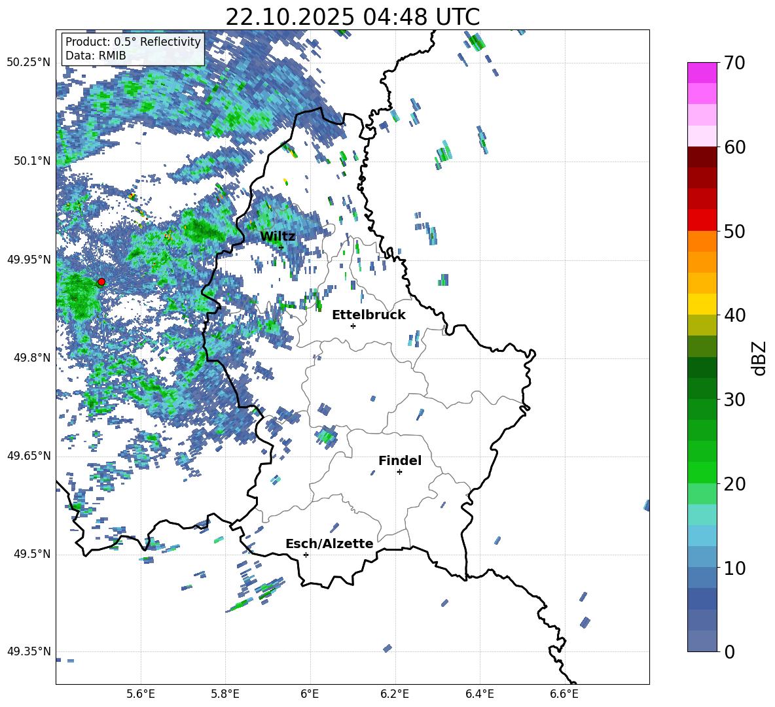Click the colorbar 30 tick label
The width and height of the screenshot is (775, 707).
pyautogui.click(x=734, y=400)
